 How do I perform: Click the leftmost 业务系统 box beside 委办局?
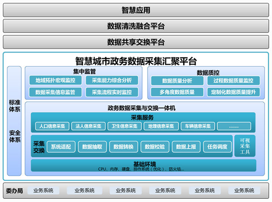(43, 190)
